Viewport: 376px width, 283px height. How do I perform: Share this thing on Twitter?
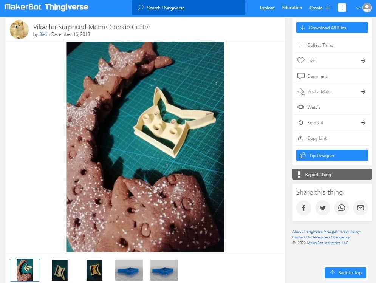[322, 208]
